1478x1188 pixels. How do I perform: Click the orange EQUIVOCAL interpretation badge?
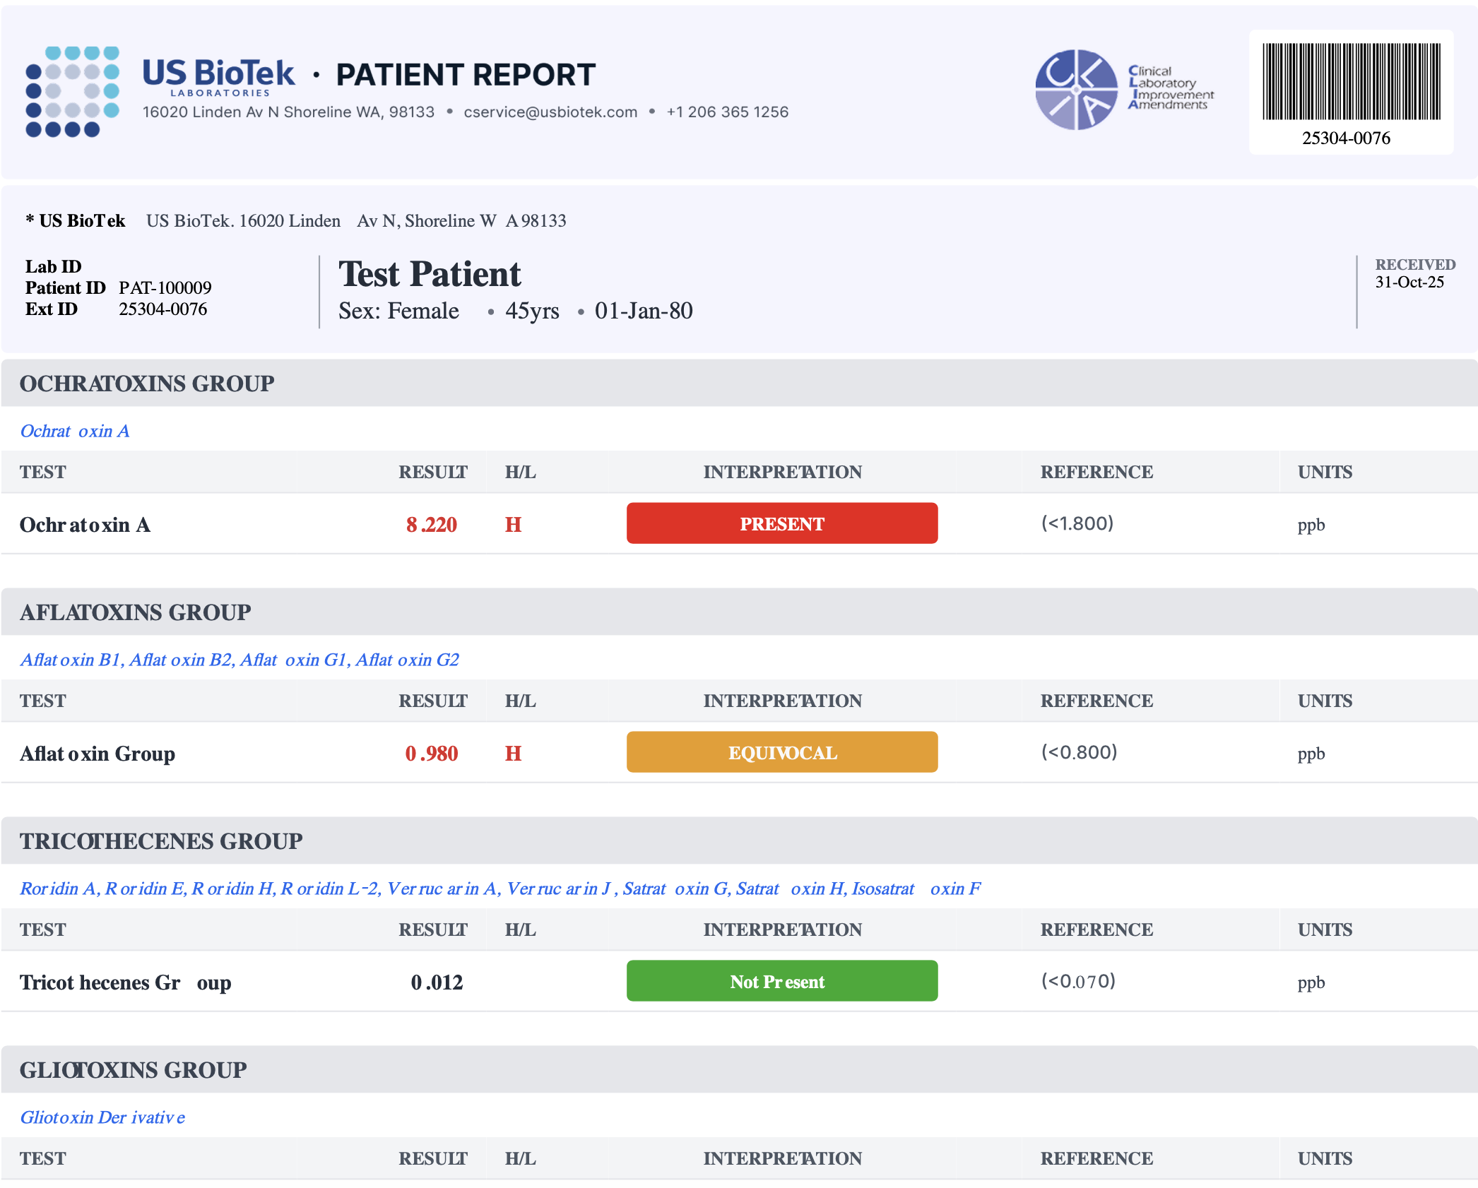coord(781,752)
